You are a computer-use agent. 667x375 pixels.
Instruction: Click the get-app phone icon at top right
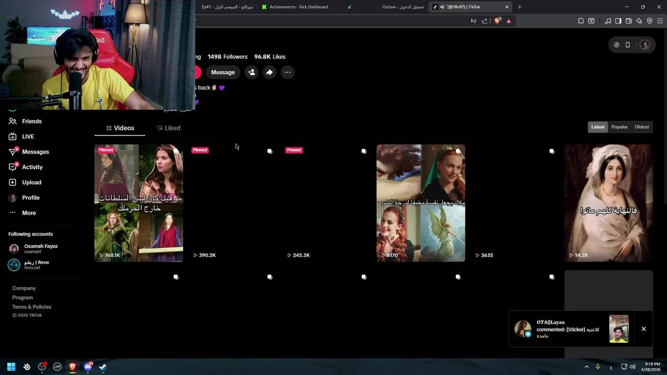point(628,45)
